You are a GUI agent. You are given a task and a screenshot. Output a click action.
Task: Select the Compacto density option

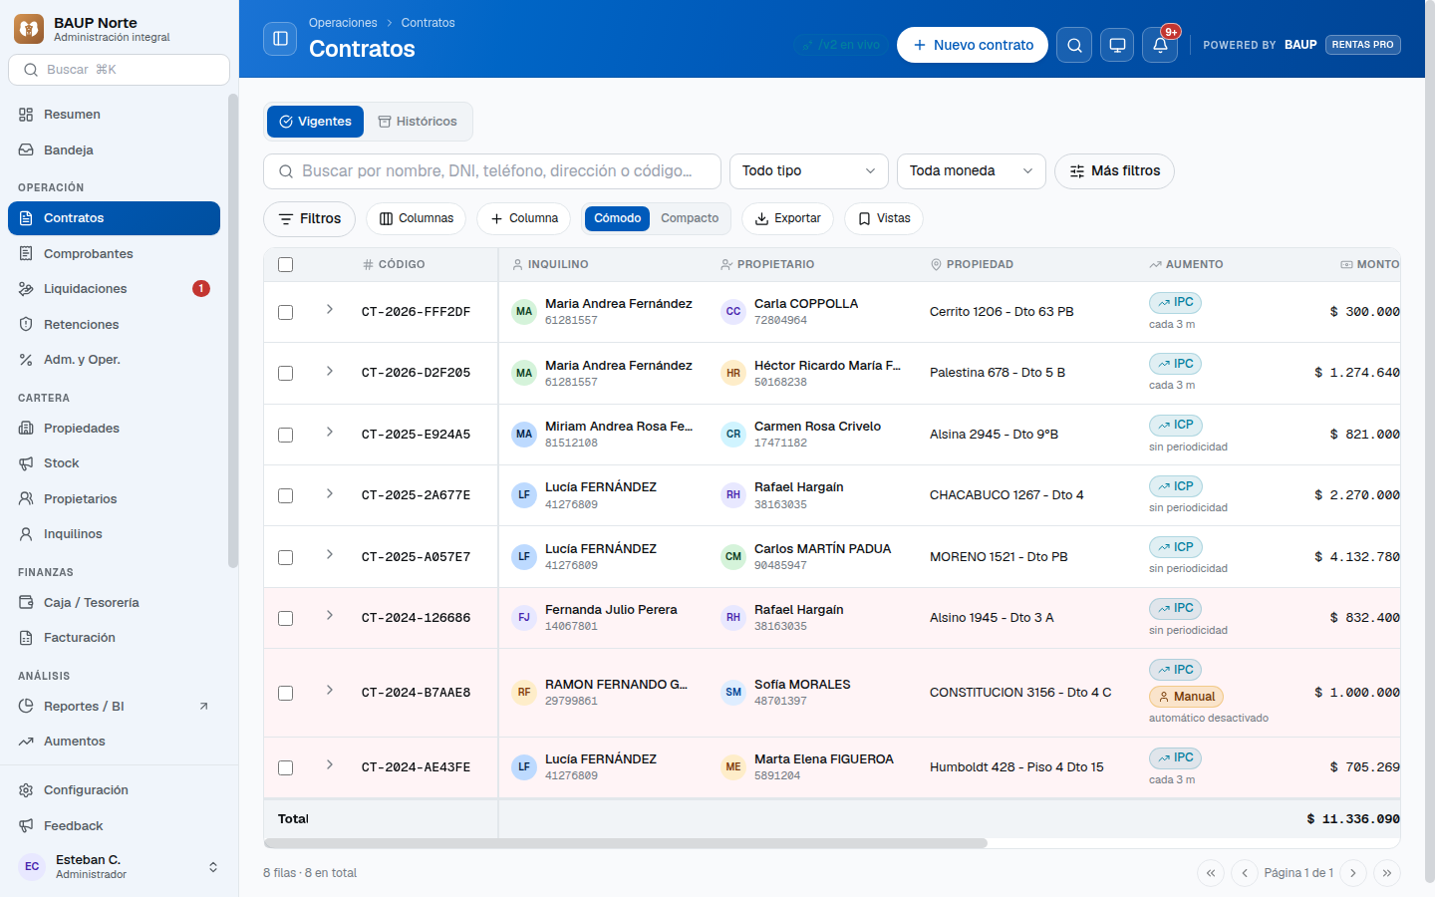pos(690,218)
